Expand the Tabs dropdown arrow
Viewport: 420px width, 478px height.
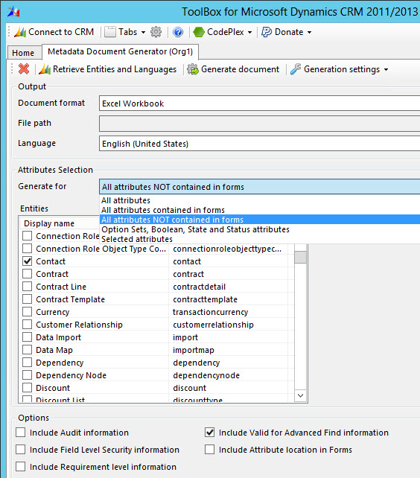click(143, 32)
